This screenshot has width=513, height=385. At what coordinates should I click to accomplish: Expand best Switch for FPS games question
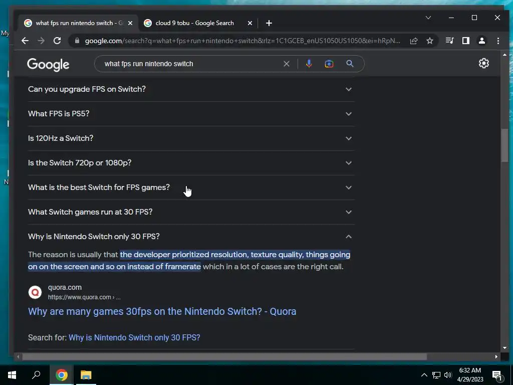coord(191,187)
